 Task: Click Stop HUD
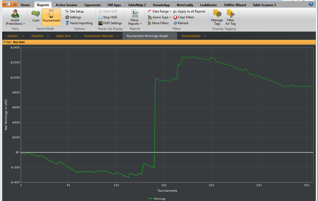point(108,17)
